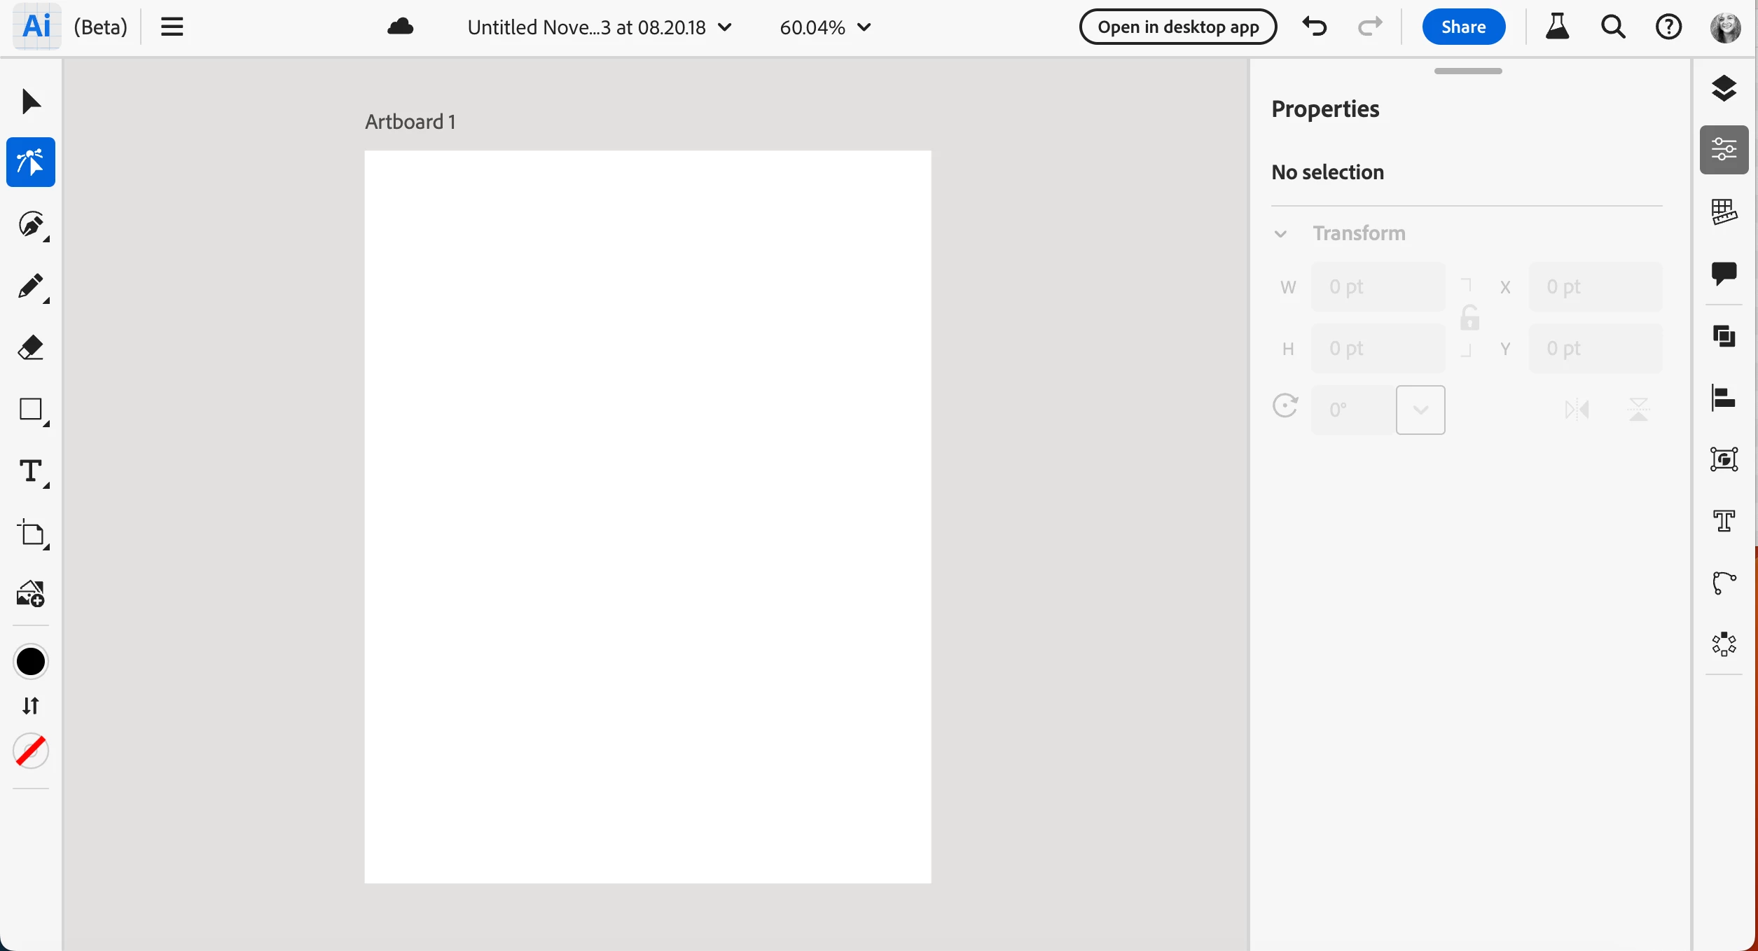
Task: Click the Place image icon
Action: (x=31, y=594)
